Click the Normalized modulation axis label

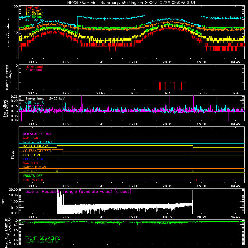click(6, 108)
